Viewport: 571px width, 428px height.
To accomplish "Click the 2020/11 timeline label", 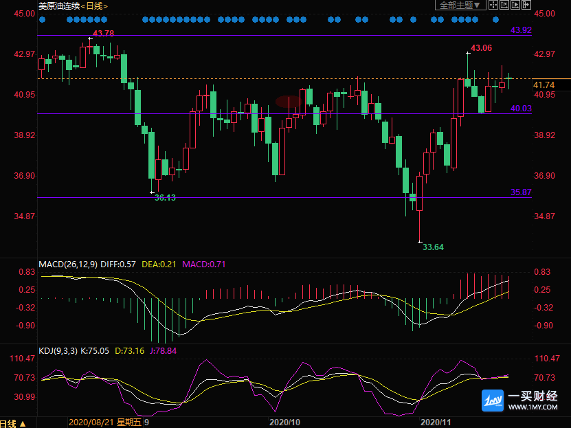I will (436, 423).
